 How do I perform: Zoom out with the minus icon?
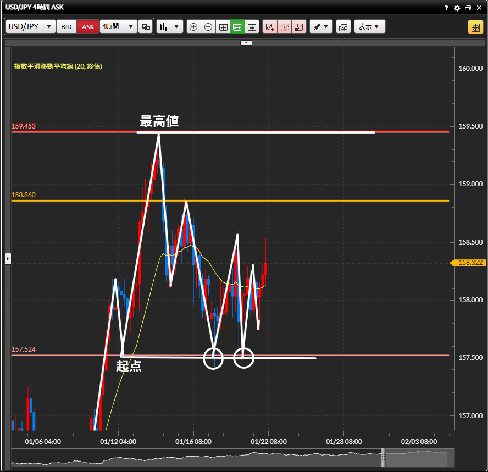coord(208,26)
